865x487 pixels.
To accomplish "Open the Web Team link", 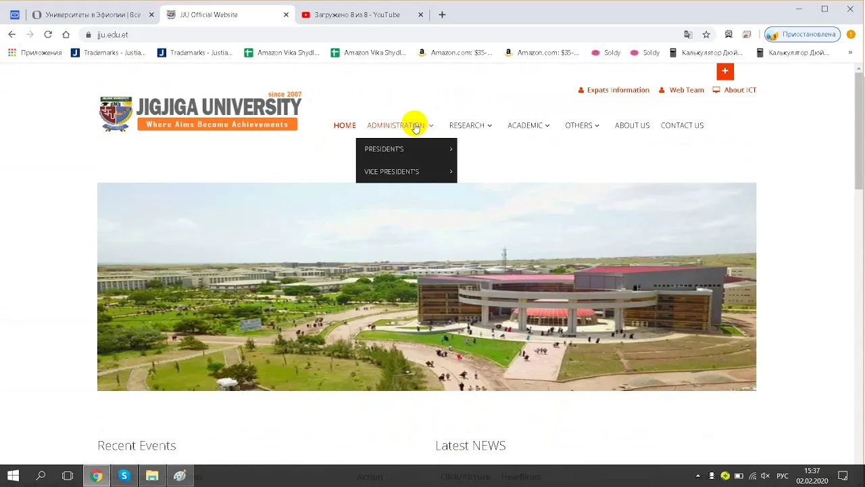I will click(x=681, y=90).
